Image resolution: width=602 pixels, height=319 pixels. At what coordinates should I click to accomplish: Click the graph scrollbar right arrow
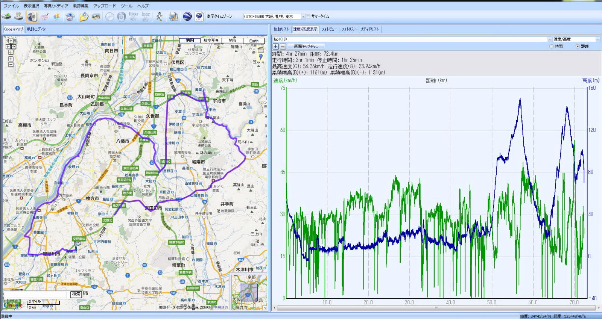point(598,308)
